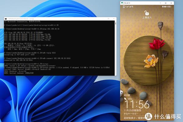Click the connected to 192.168.50.35:5555 line
This screenshot has height=122, width=183.
pos(18,60)
